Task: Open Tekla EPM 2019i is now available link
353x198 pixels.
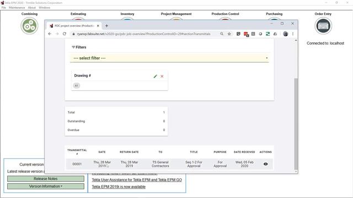Action: (x=119, y=187)
